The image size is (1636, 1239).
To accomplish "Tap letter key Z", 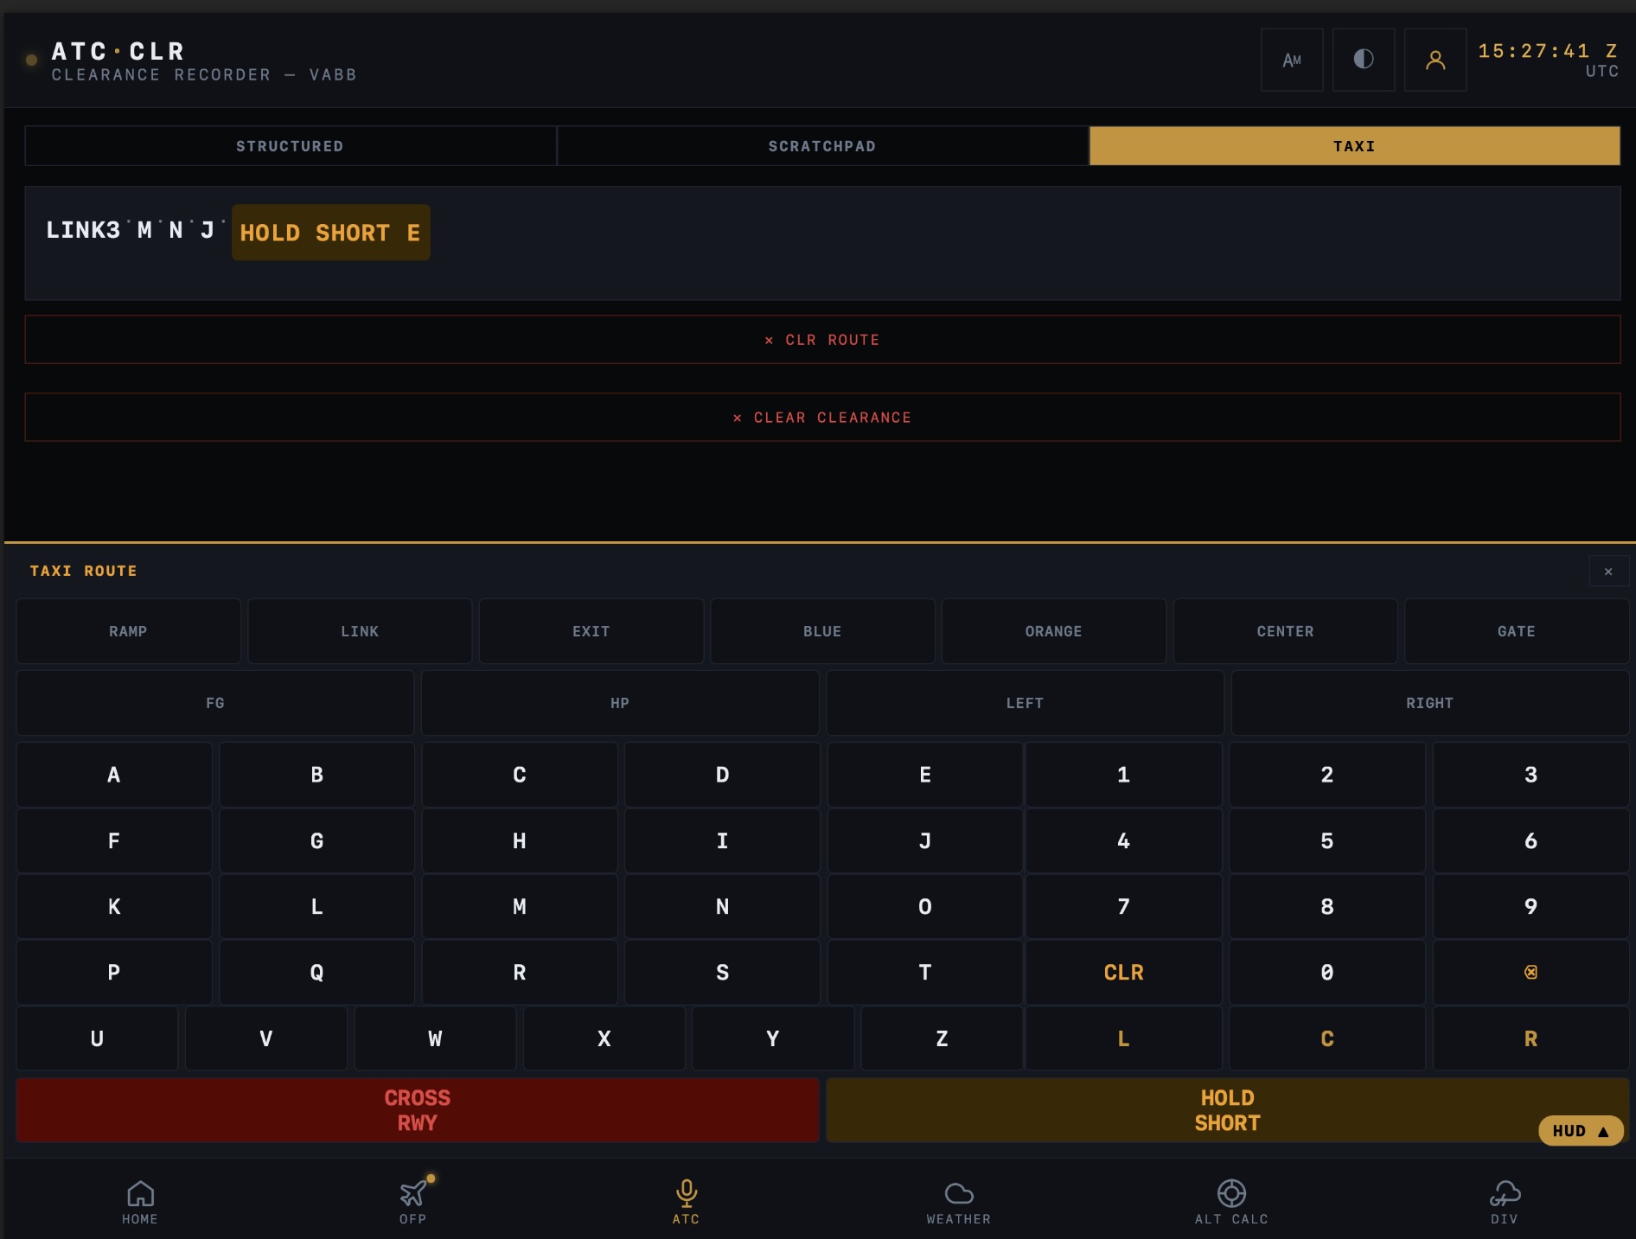I will point(942,1038).
